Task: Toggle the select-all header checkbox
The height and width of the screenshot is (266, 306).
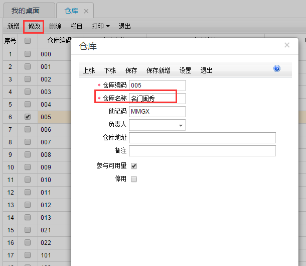Action: (x=28, y=41)
